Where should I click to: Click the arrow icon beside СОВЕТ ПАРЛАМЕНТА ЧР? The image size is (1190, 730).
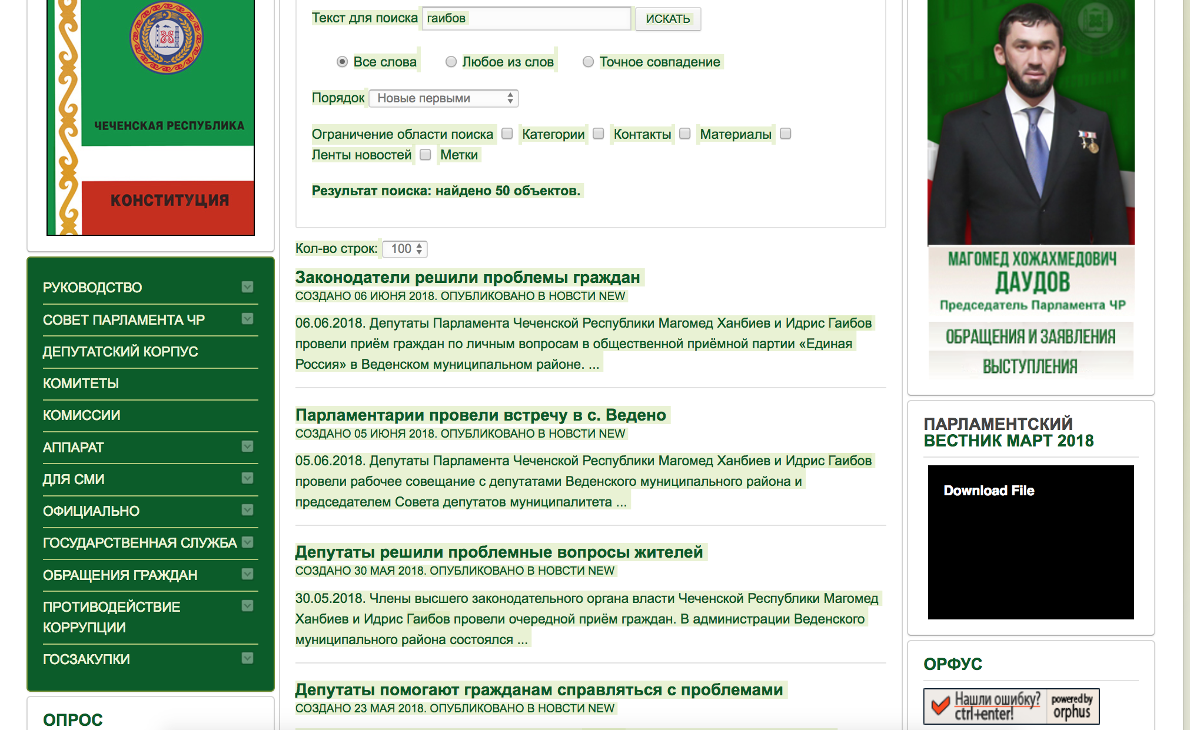[x=247, y=319]
